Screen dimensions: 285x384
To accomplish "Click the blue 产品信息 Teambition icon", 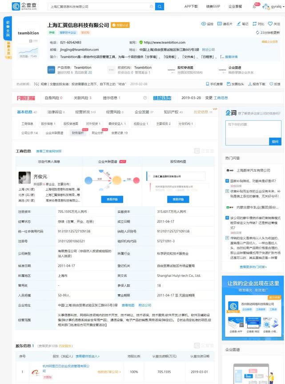I will pos(51,70).
